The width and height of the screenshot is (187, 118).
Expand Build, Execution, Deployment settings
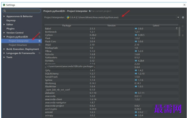[x=4, y=49]
